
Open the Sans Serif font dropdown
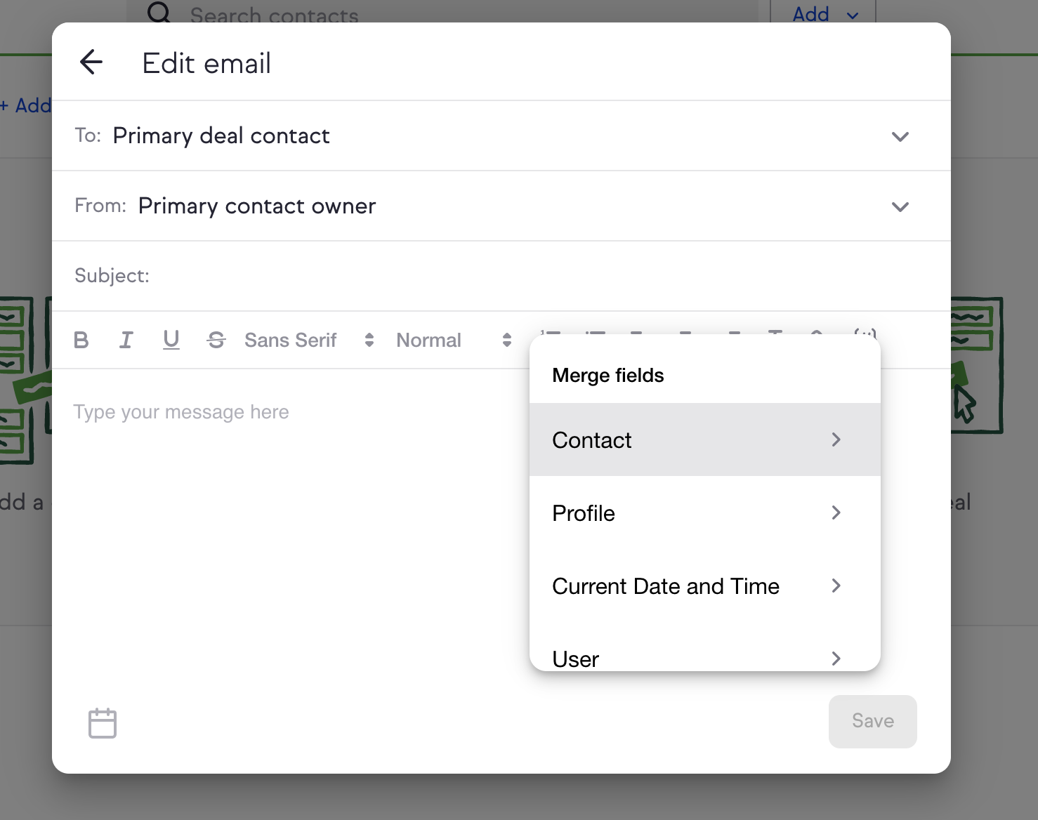[309, 340]
